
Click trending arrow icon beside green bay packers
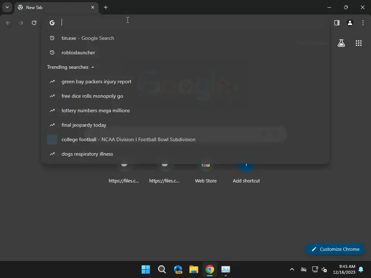coord(52,81)
